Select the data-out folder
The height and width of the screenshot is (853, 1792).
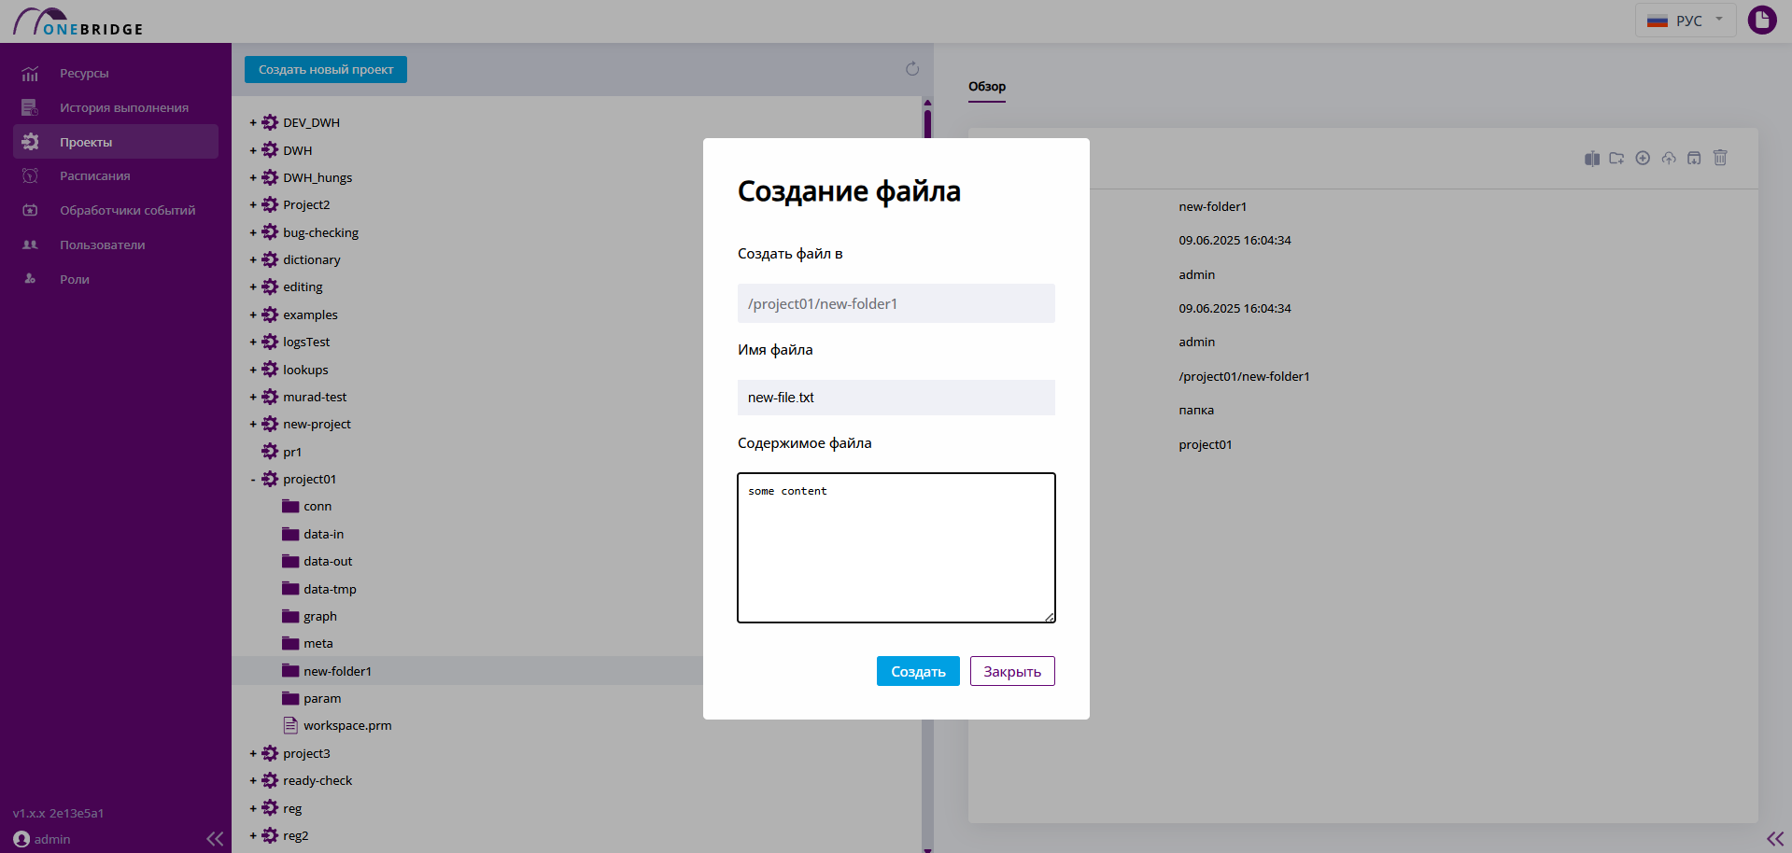coord(328,561)
